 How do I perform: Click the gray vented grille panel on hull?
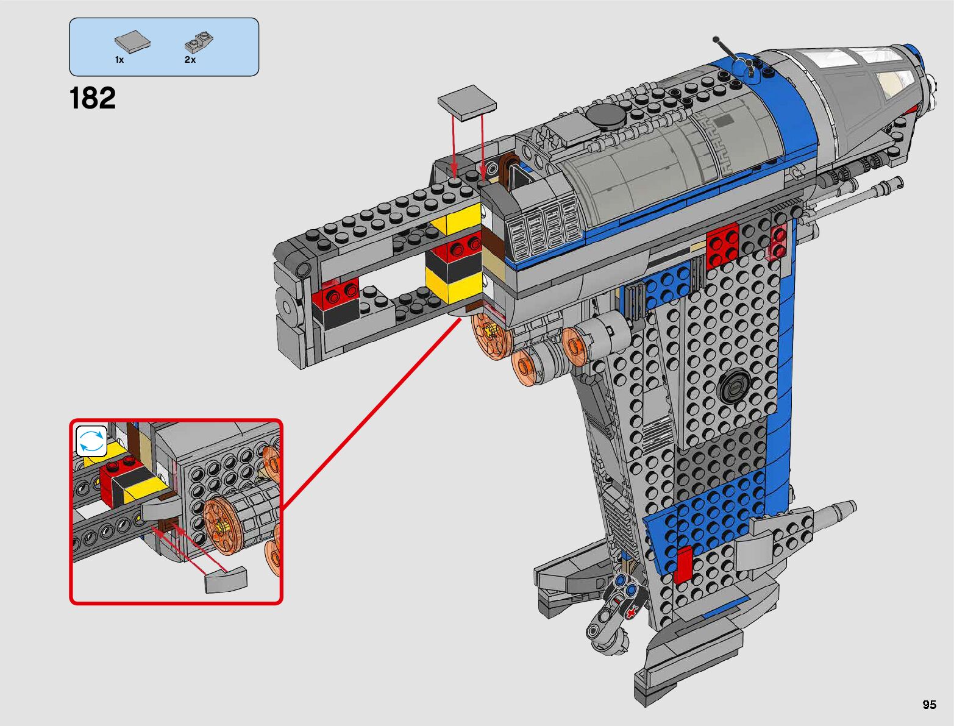coord(546,229)
